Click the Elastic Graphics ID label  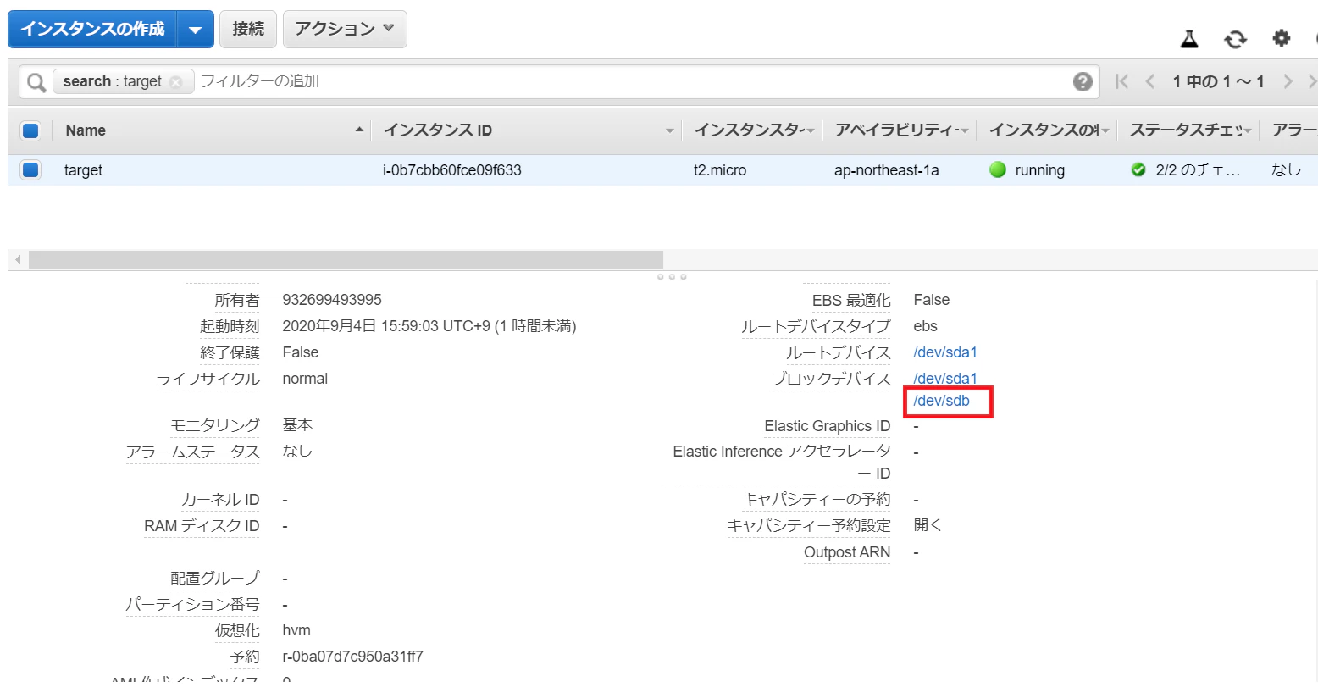point(828,426)
